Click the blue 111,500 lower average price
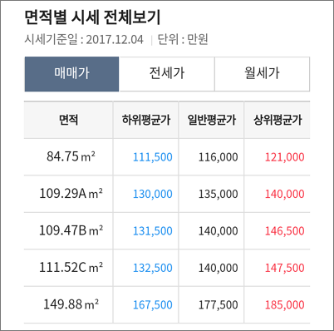Image resolution: width=334 pixels, height=331 pixels. (x=153, y=157)
